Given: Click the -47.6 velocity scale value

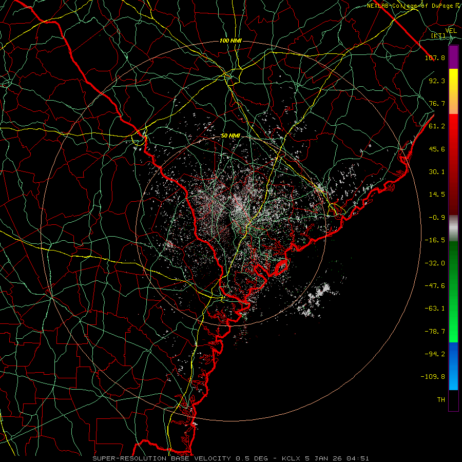Looking at the screenshot, I should (435, 286).
